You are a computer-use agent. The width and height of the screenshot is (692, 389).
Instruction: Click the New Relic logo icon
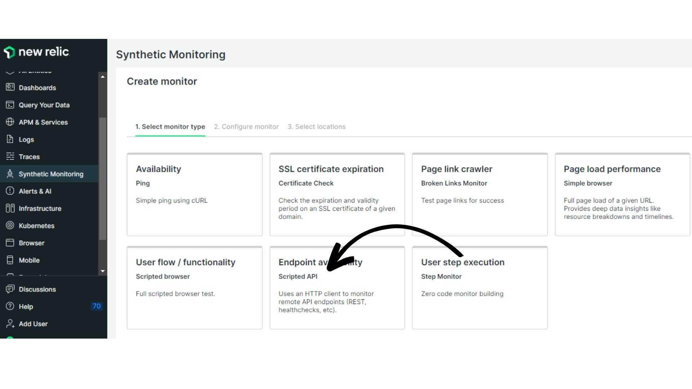[x=9, y=52]
